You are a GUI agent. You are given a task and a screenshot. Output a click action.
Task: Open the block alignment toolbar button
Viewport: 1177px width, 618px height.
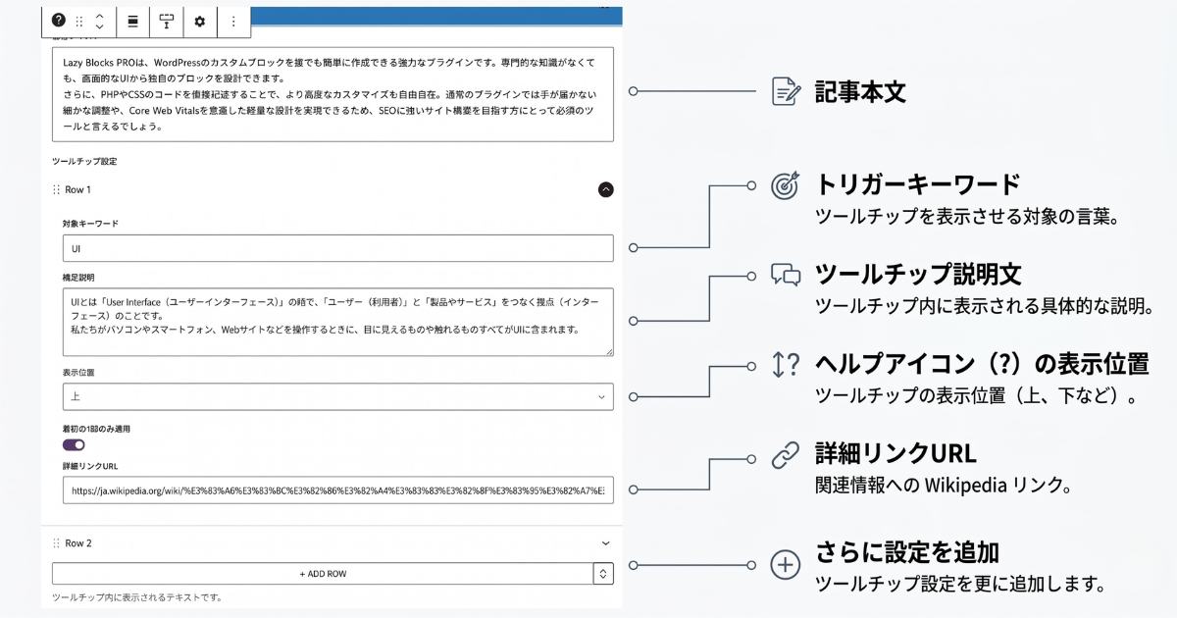point(132,21)
